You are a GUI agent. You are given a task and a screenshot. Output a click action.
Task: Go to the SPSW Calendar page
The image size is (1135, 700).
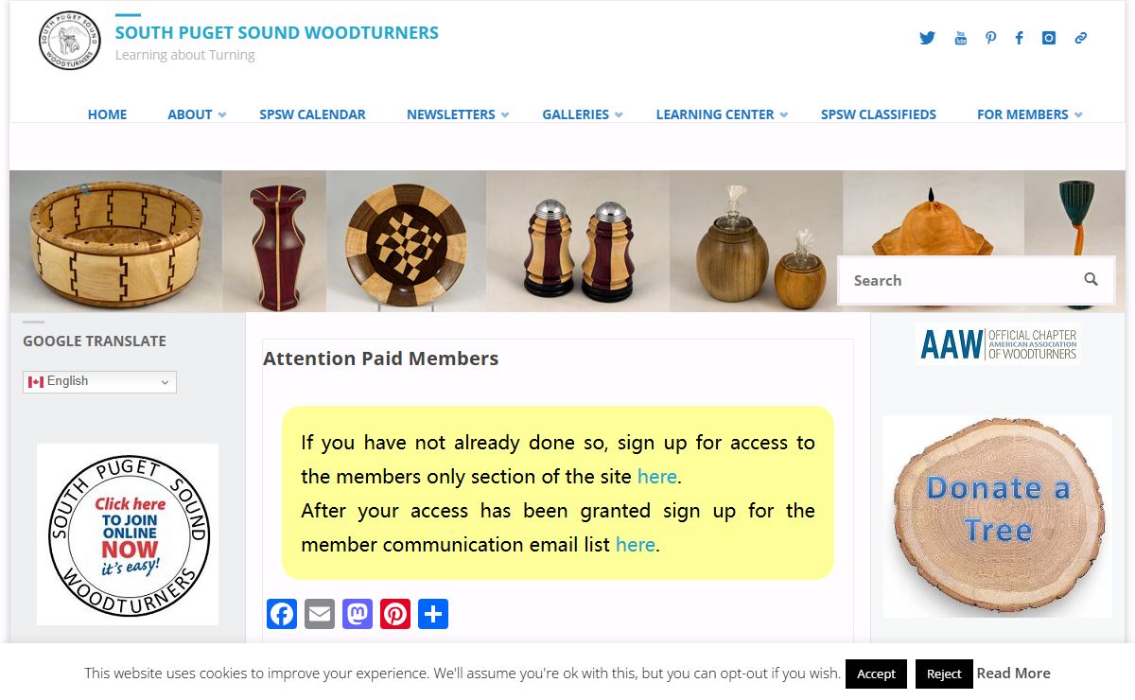(x=312, y=114)
